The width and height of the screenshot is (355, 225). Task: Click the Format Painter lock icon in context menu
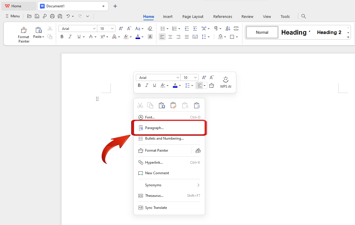(x=198, y=150)
